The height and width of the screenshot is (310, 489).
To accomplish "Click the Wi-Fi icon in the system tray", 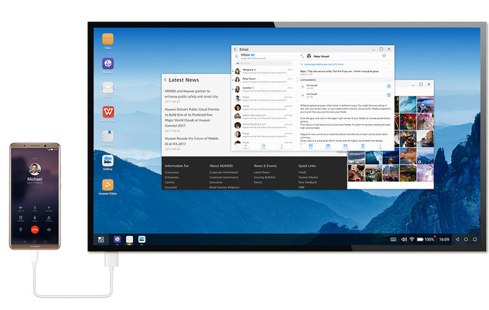I will (413, 239).
